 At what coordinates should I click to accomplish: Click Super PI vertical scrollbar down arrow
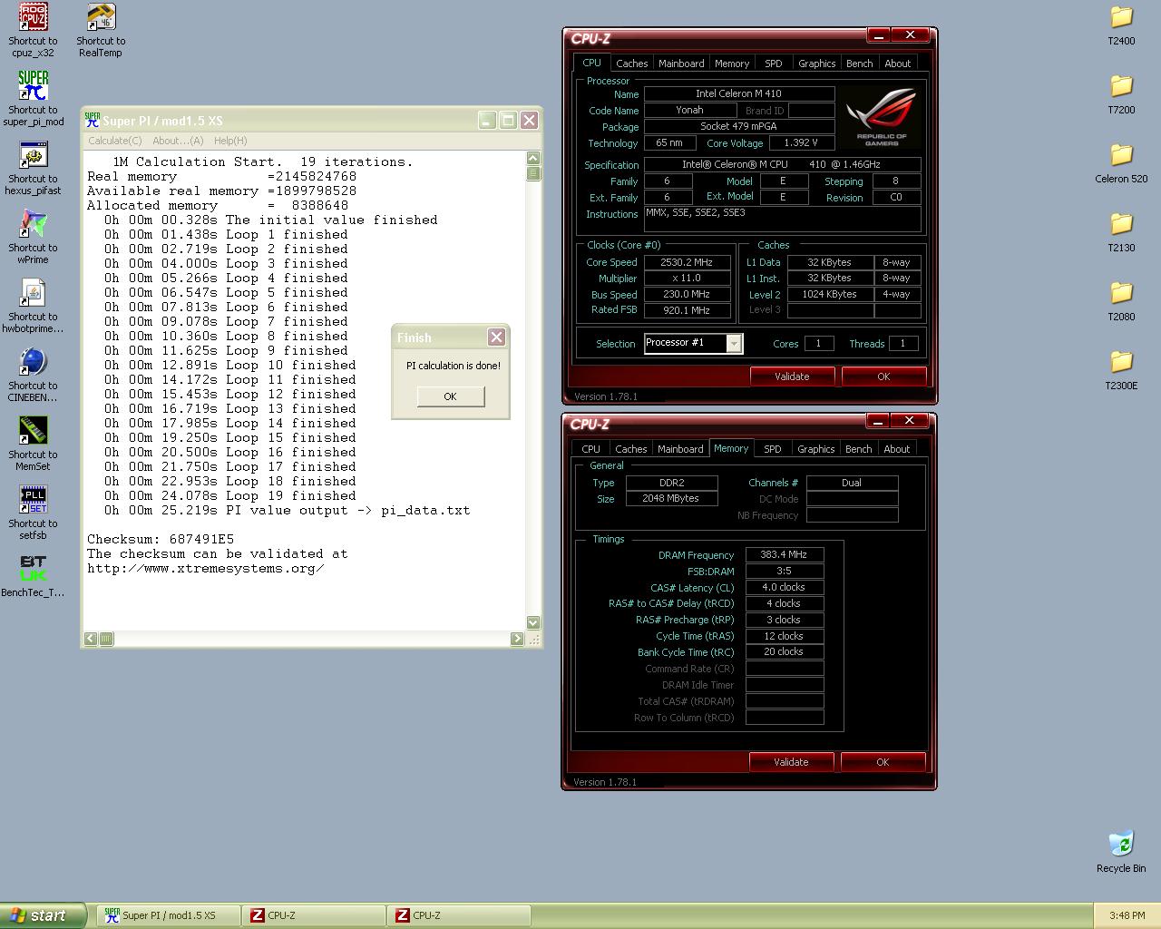tap(533, 622)
